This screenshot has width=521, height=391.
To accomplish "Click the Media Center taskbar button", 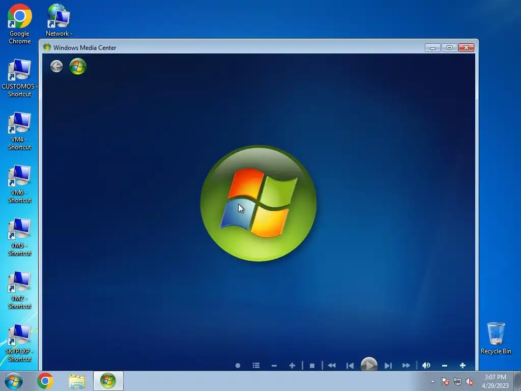I will point(108,381).
